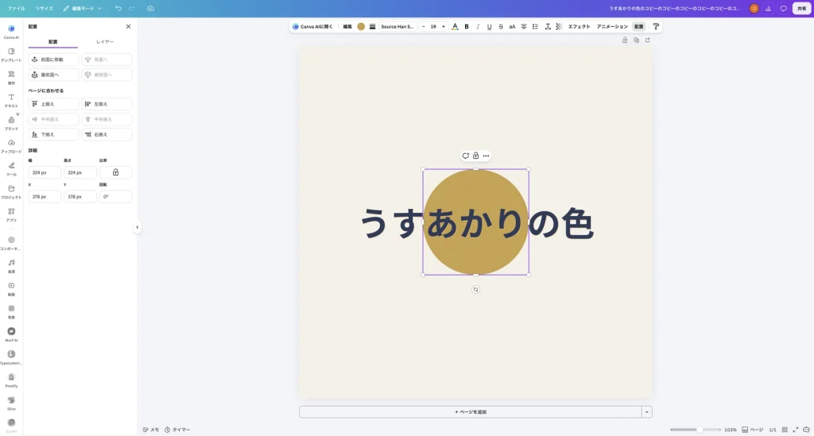Open the ブランド (Brand) sidebar panel
This screenshot has height=436, width=814.
coord(11,123)
